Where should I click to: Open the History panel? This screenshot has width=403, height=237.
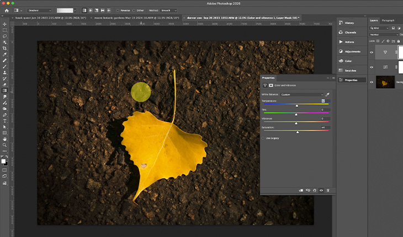click(349, 23)
